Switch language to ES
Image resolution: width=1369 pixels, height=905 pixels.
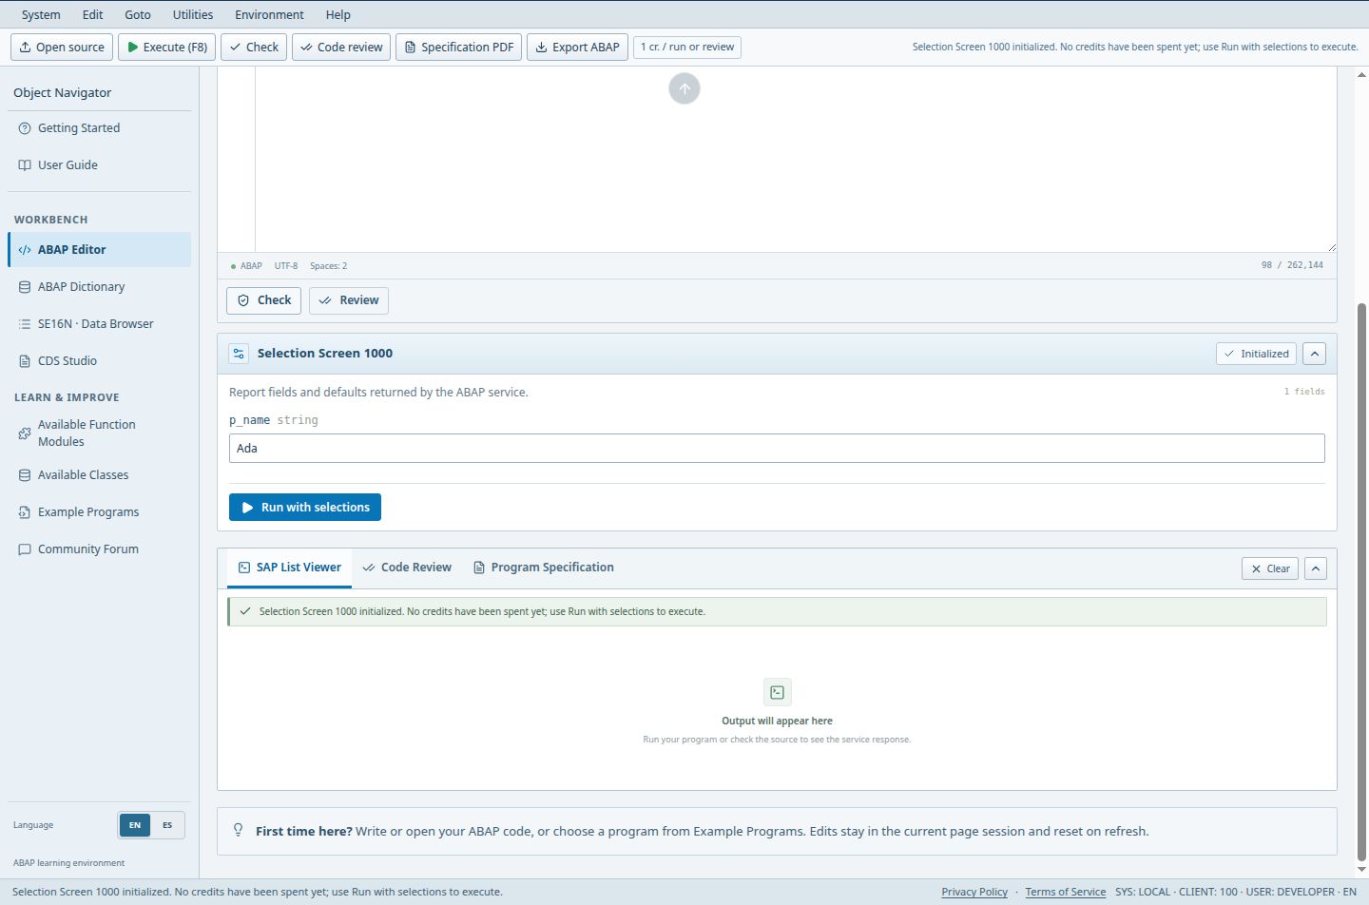167,825
